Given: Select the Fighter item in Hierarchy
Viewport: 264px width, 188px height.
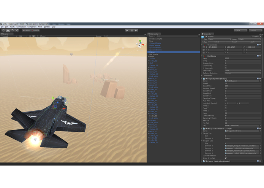Looking at the screenshot, I should click(174, 52).
